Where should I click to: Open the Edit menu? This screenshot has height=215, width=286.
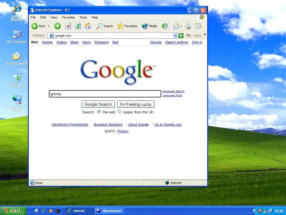43,17
